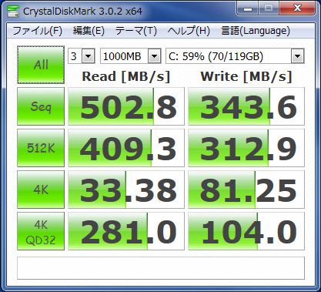Open the 1000MB test size dropdown
The image size is (321, 292).
131,56
